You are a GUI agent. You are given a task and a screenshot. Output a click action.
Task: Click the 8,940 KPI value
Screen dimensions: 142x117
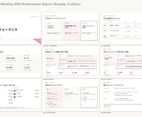[x=9, y=67]
